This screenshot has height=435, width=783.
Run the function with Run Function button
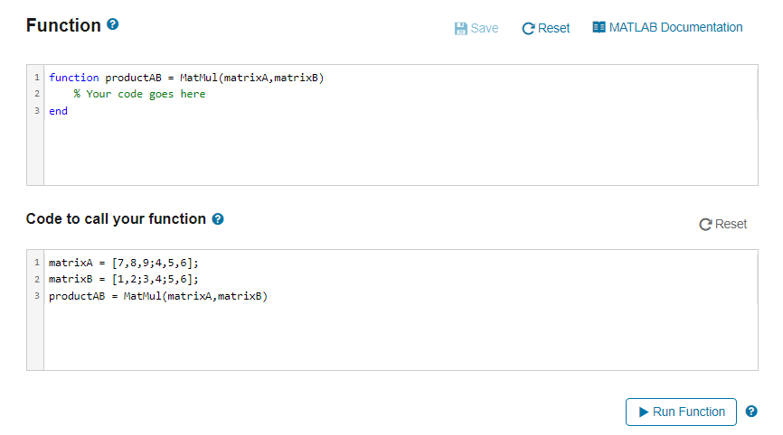[681, 412]
